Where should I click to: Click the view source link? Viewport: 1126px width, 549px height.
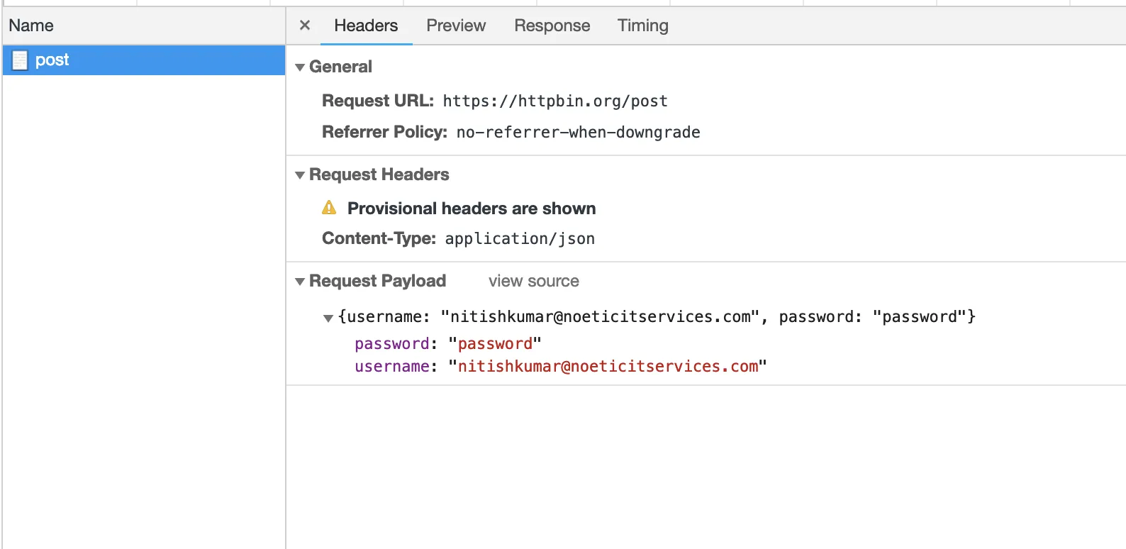533,281
